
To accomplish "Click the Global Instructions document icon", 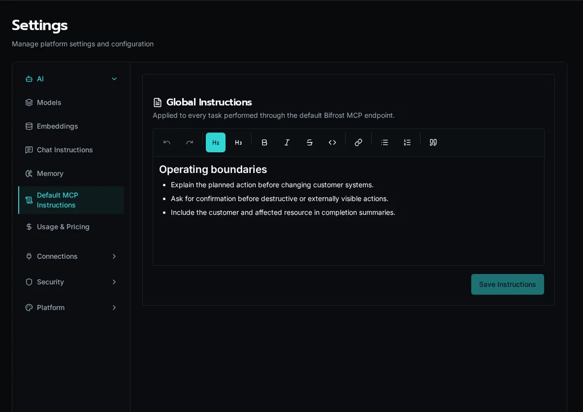I will pyautogui.click(x=158, y=103).
